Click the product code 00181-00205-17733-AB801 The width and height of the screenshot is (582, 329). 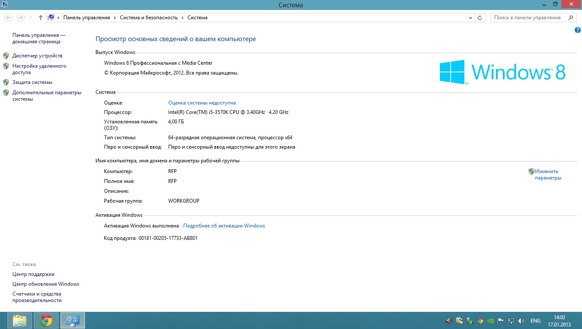click(168, 238)
